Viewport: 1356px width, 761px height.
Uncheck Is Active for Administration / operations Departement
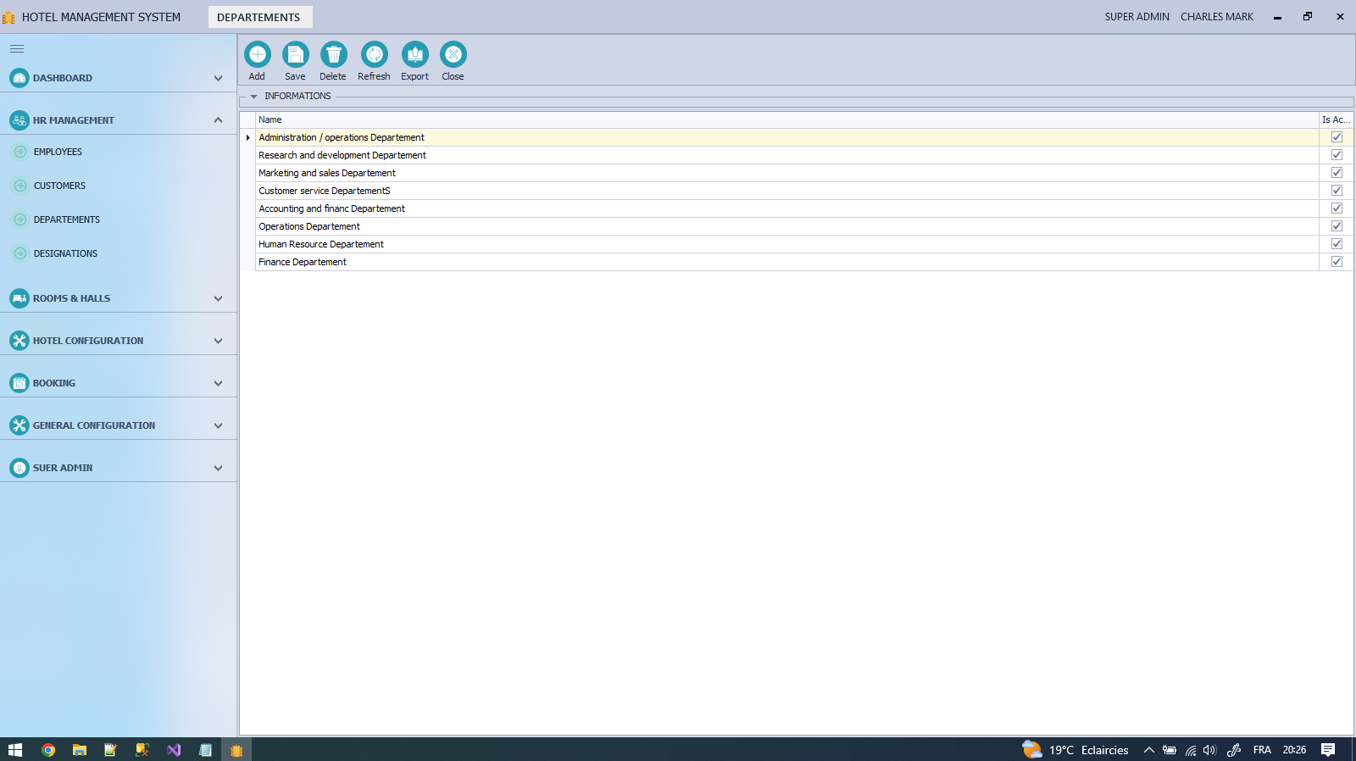[x=1337, y=137]
